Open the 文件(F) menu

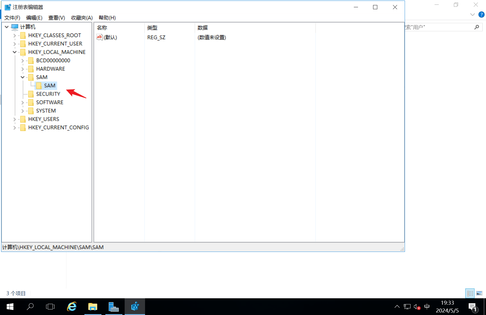point(12,18)
